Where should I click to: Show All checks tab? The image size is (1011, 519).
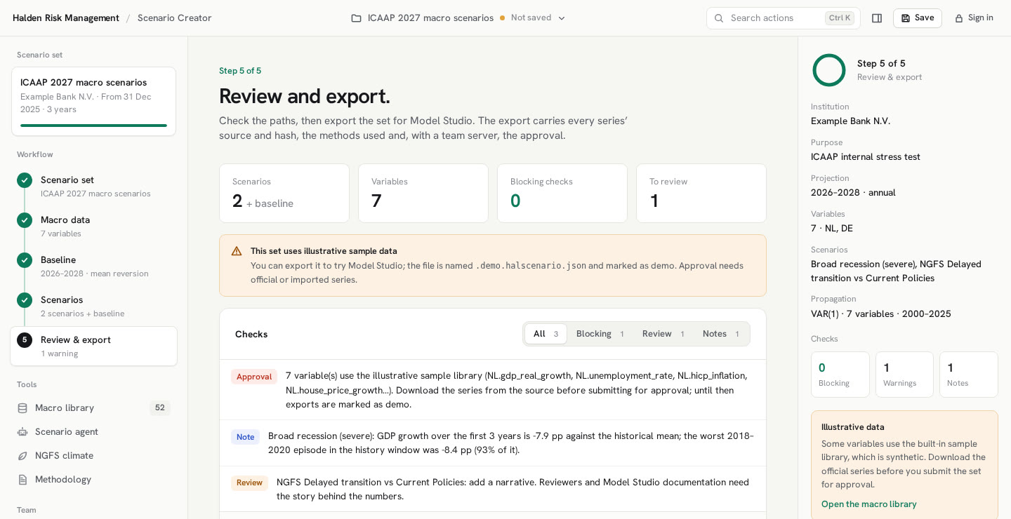[x=546, y=334]
